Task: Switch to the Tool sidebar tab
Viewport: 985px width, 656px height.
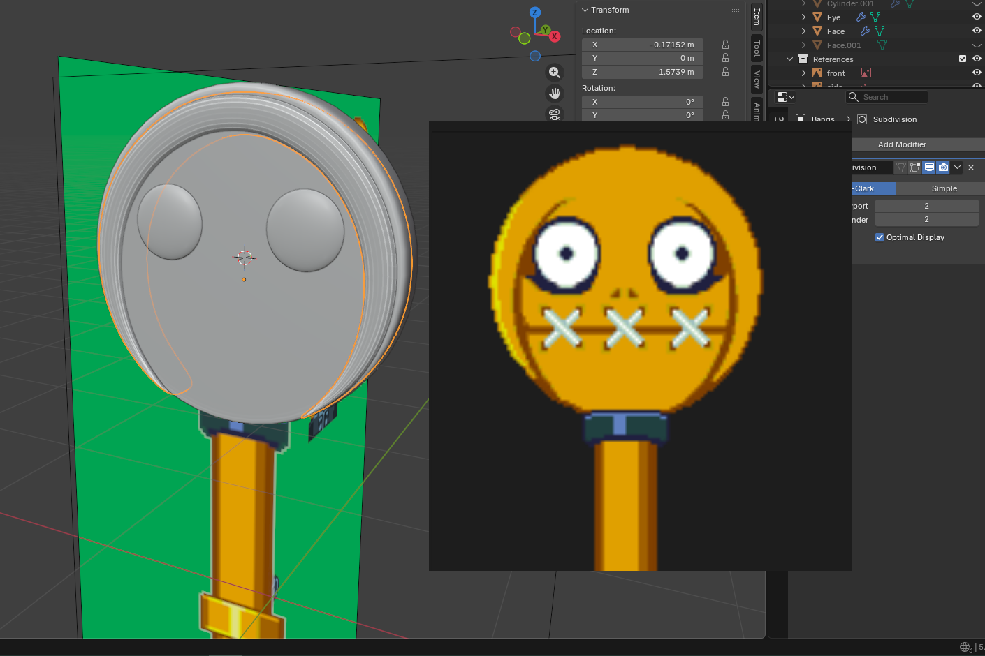Action: pyautogui.click(x=757, y=48)
